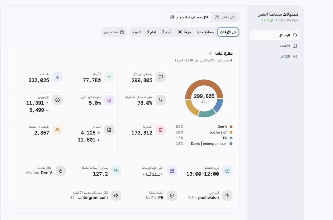This screenshot has height=220, width=333.
Task: Click the lightning icon for أسرع رد
Action: [x=228, y=195]
